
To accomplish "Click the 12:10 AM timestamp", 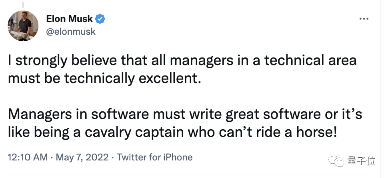I will click(x=27, y=157).
